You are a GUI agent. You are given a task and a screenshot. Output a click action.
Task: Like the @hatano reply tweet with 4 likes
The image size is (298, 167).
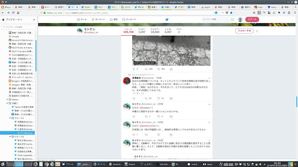pyautogui.click(x=158, y=116)
